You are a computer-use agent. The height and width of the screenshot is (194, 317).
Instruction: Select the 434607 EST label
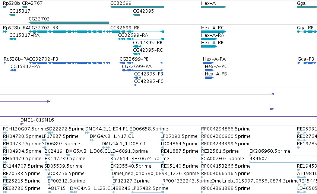(x=259, y=159)
